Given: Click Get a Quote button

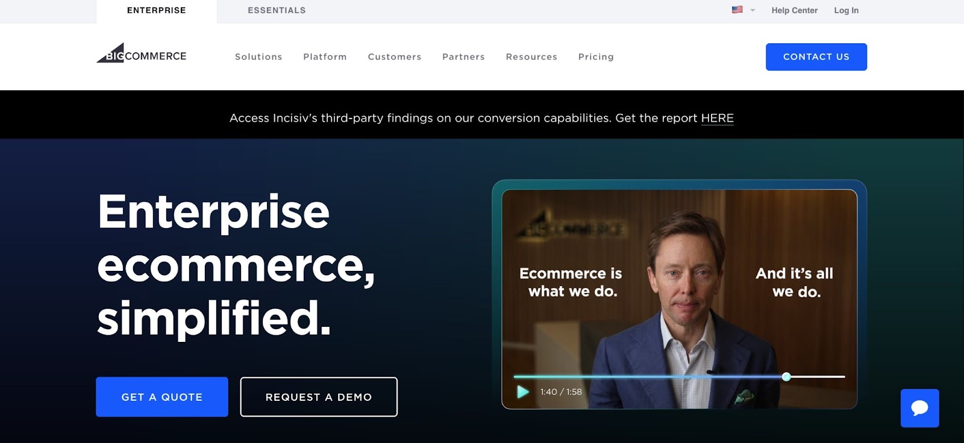Looking at the screenshot, I should point(162,397).
